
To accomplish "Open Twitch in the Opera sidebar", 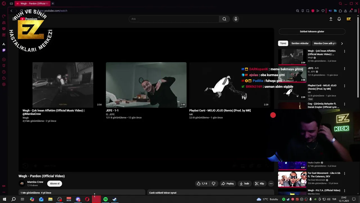I will [4, 50].
